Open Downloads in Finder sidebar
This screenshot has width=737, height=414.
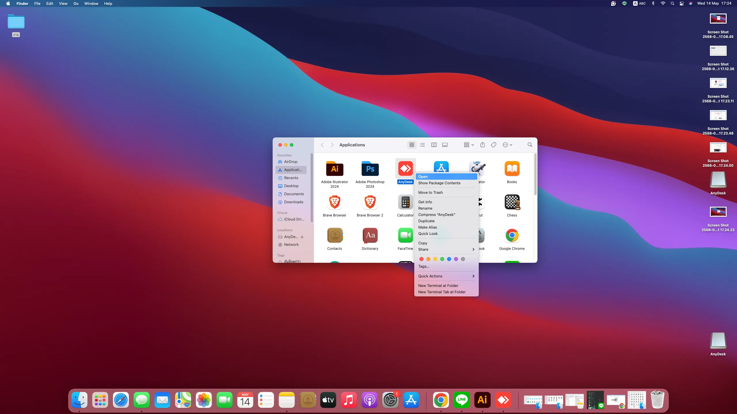293,202
